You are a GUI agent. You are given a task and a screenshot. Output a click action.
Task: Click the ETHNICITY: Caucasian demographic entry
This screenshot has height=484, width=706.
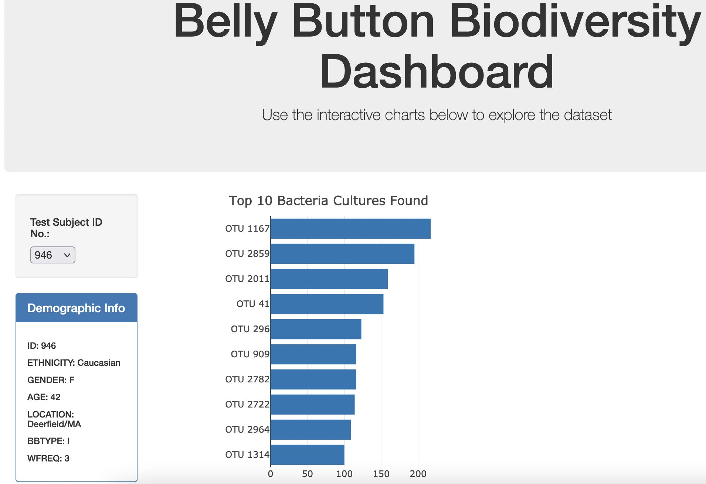[74, 362]
